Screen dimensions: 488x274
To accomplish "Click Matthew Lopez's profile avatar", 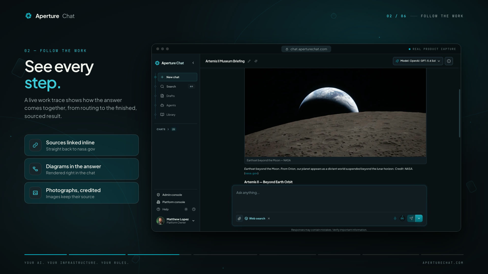I will coord(160,221).
